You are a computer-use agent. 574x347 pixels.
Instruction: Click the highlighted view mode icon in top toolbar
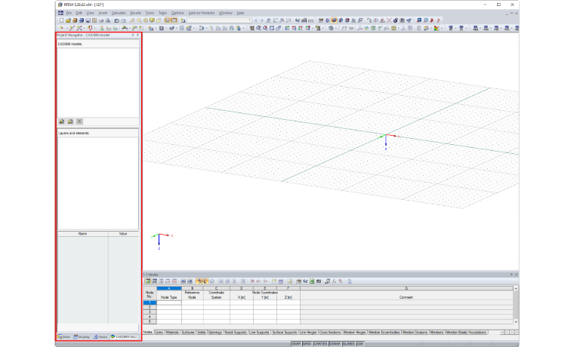tap(334, 20)
